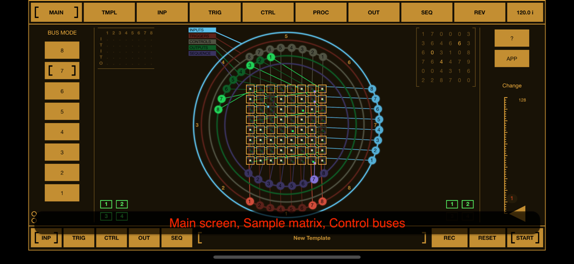Image resolution: width=574 pixels, height=264 pixels.
Task: Click the New Template name field
Action: tap(312, 238)
